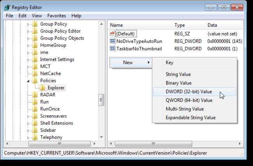Expand the Group Policy Objects node
This screenshot has width=253, height=166.
[28, 38]
